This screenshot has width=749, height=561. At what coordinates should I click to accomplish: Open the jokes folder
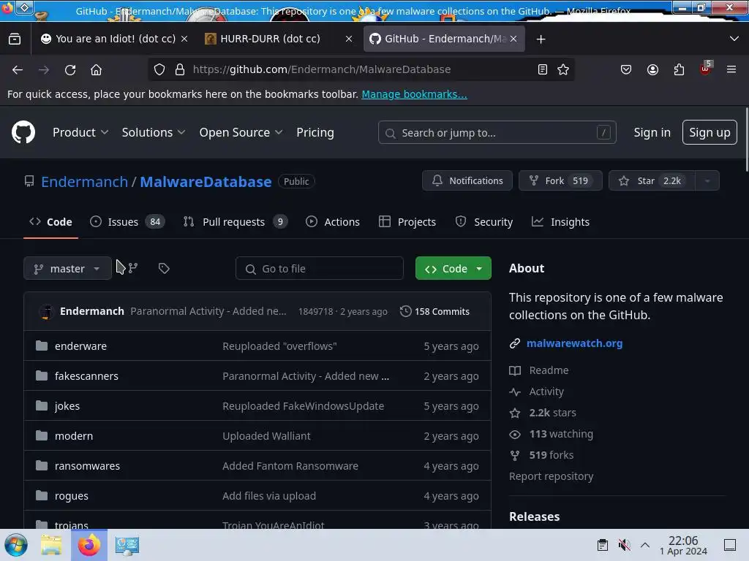coord(67,406)
